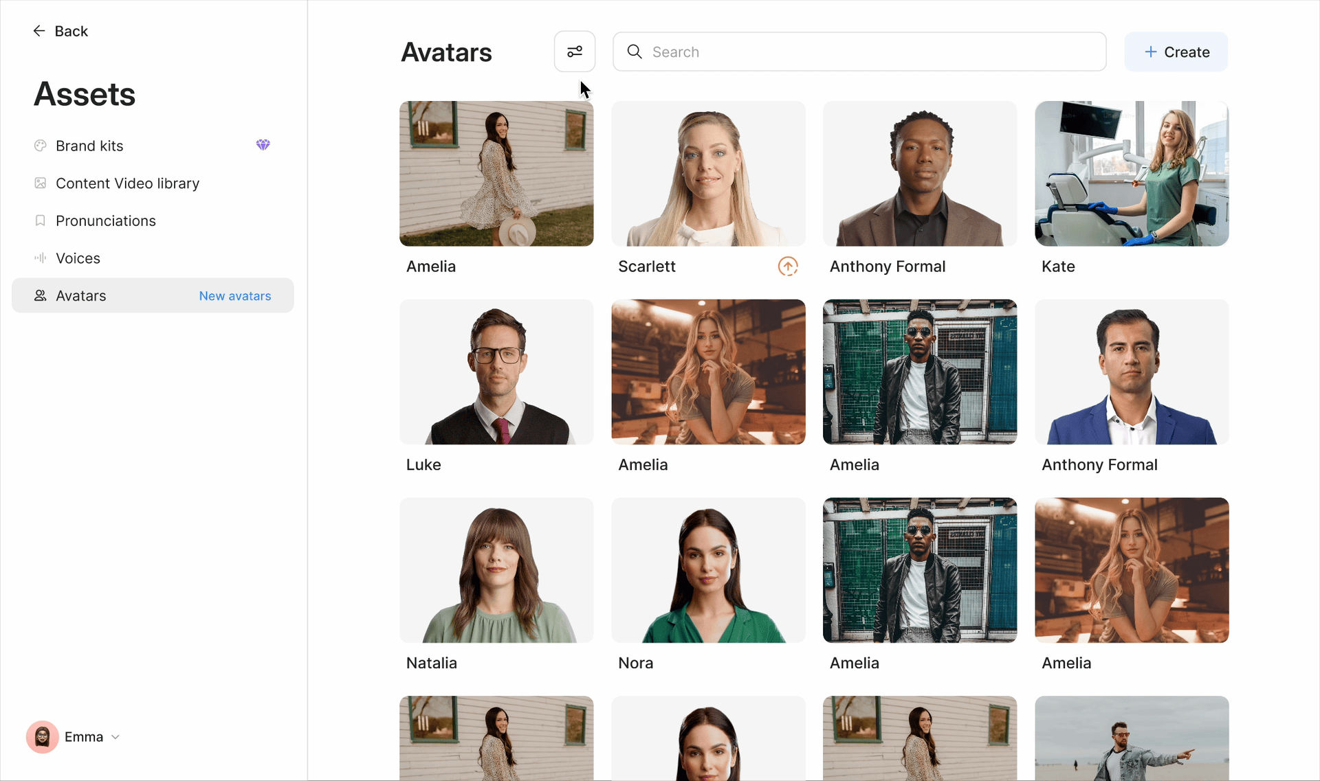Click the Content Video library image icon
1320x781 pixels.
tap(41, 183)
